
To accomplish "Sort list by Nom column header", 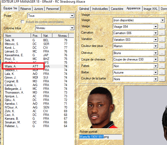I will tap(17, 36).
